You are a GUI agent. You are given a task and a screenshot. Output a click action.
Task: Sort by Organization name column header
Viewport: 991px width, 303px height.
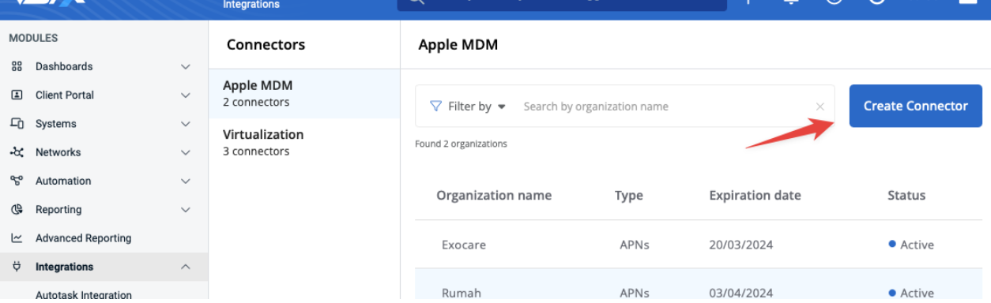point(494,196)
